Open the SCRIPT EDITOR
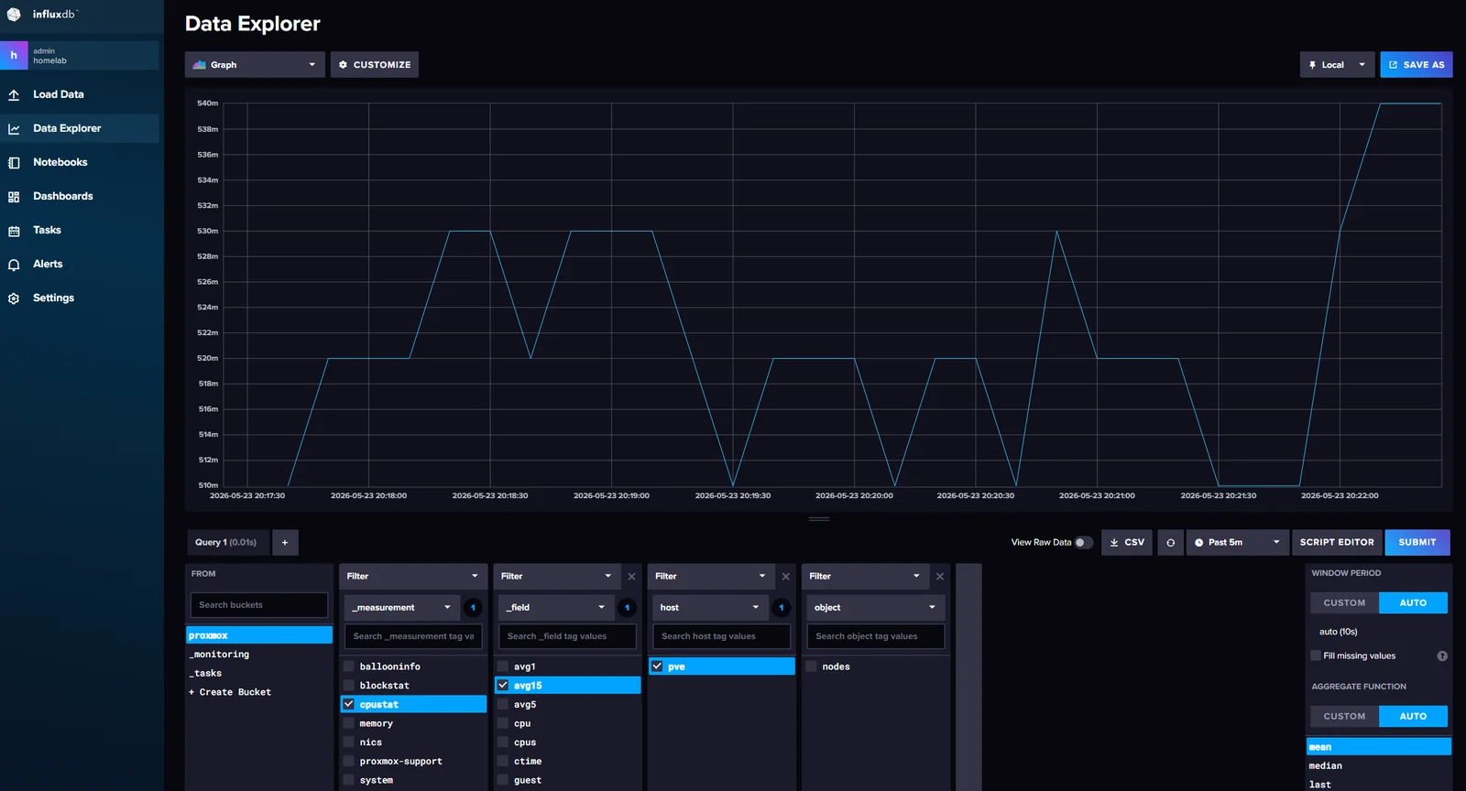1466x791 pixels. (1337, 542)
